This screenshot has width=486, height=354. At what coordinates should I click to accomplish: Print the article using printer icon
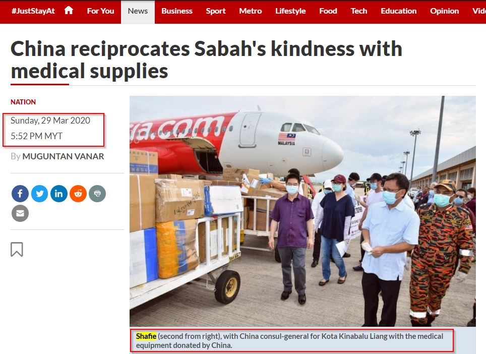(x=97, y=194)
